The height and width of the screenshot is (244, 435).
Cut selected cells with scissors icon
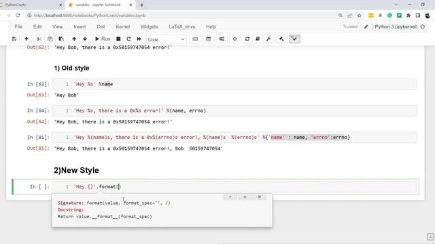39,39
